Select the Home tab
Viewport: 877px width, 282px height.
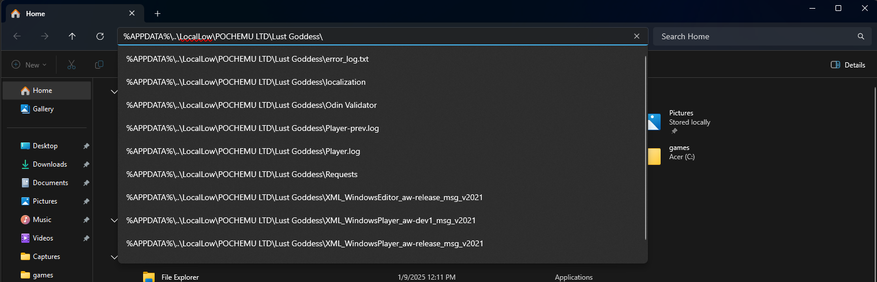[x=74, y=13]
